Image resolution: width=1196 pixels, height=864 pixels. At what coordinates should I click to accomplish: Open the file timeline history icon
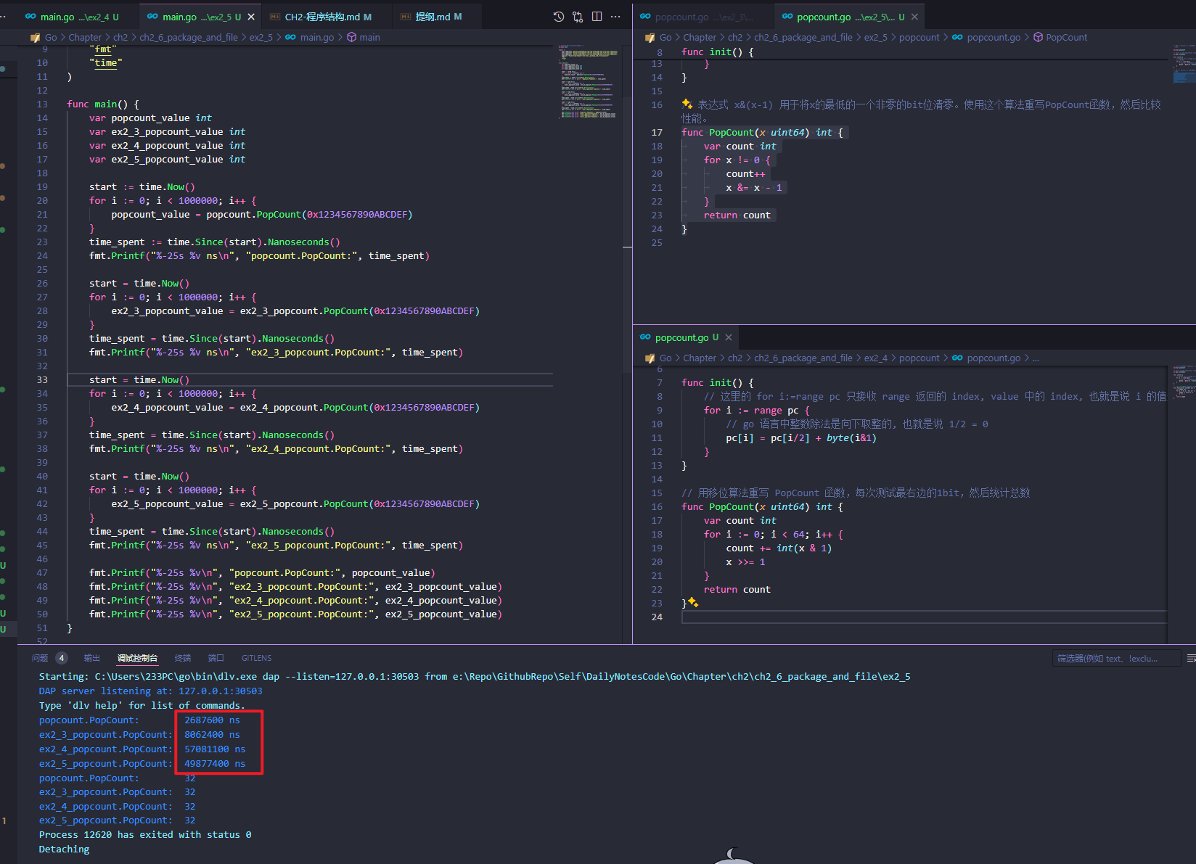[558, 17]
